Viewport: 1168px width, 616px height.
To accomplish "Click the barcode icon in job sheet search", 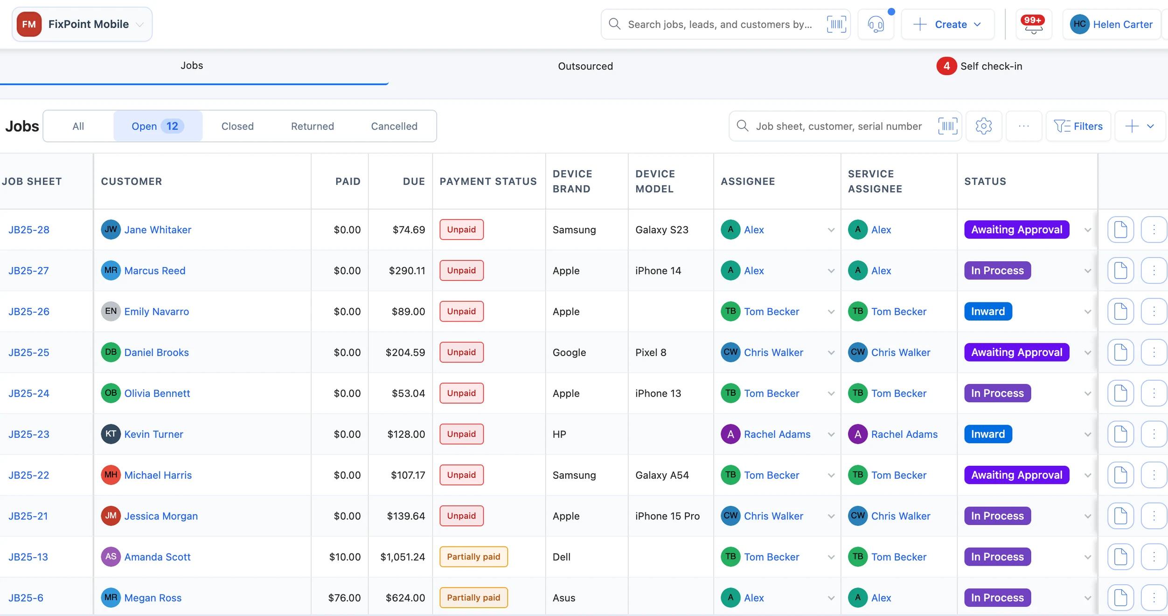I will coord(947,126).
